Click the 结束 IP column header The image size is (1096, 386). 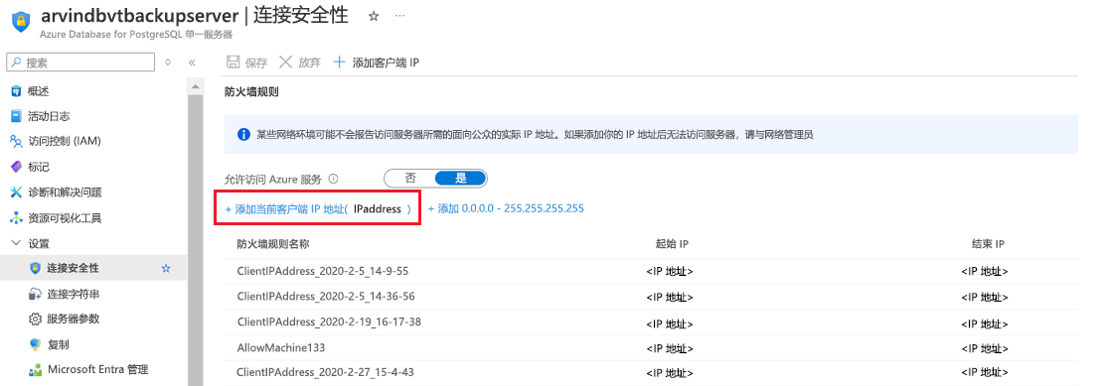click(x=988, y=243)
